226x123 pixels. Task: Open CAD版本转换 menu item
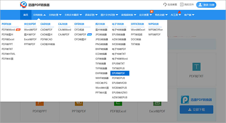click(48, 44)
